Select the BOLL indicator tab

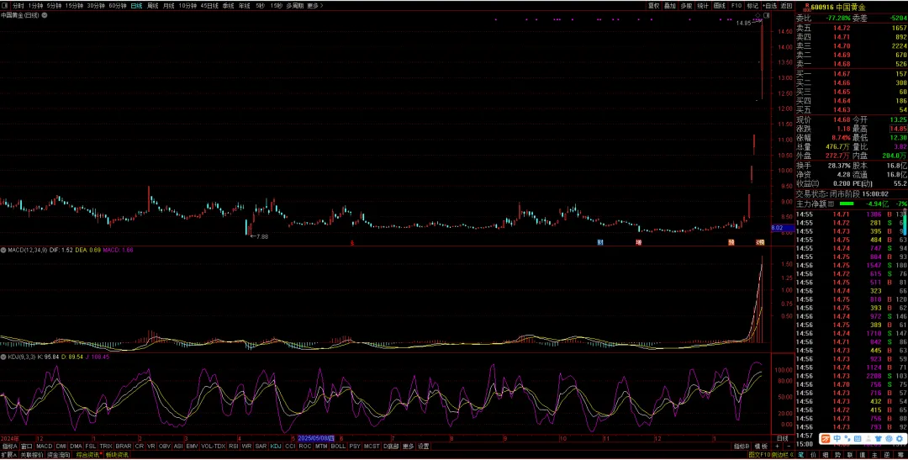pos(338,447)
